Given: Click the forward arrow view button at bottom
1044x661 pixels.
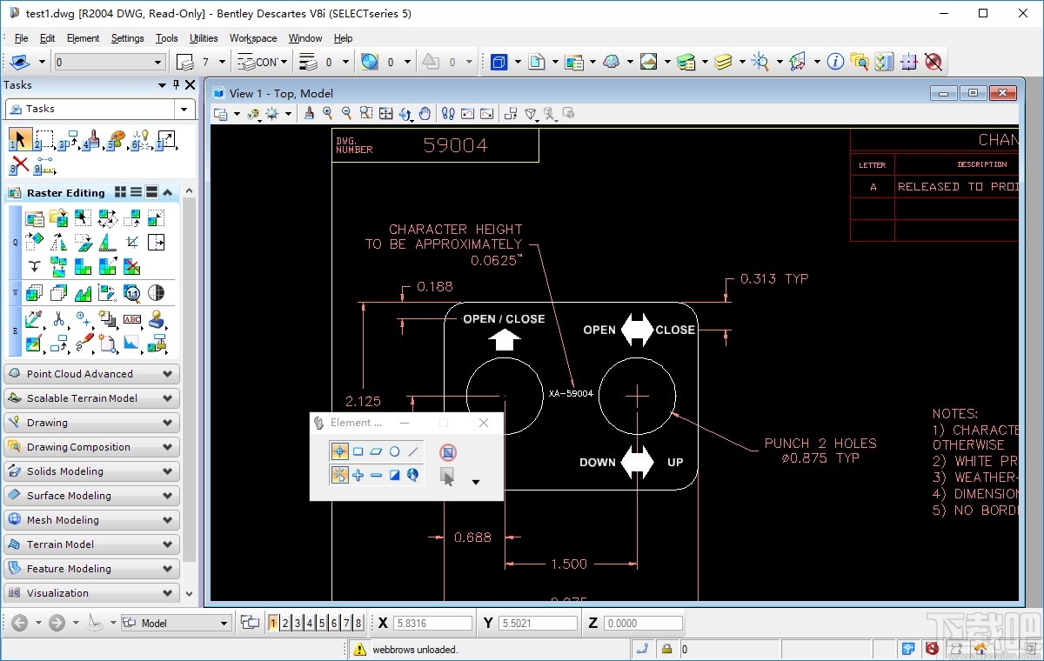Looking at the screenshot, I should tap(57, 623).
